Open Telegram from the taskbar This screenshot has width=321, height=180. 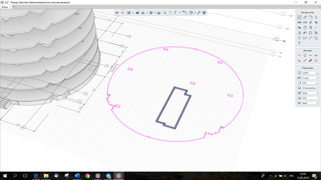(108, 176)
